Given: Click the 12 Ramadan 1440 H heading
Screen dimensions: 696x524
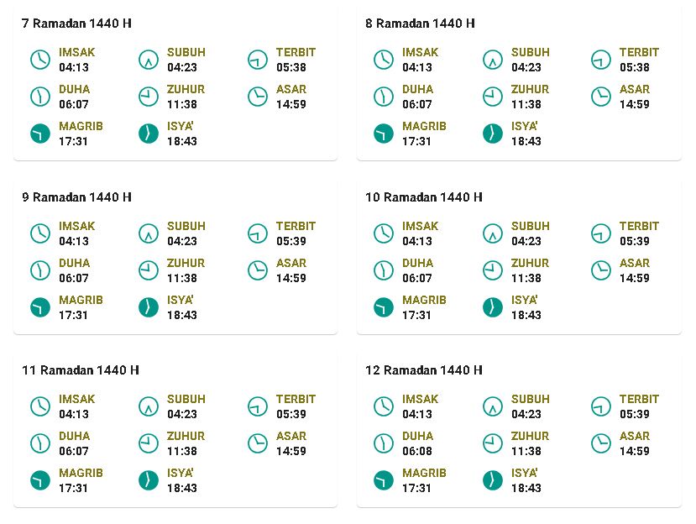Looking at the screenshot, I should click(424, 370).
